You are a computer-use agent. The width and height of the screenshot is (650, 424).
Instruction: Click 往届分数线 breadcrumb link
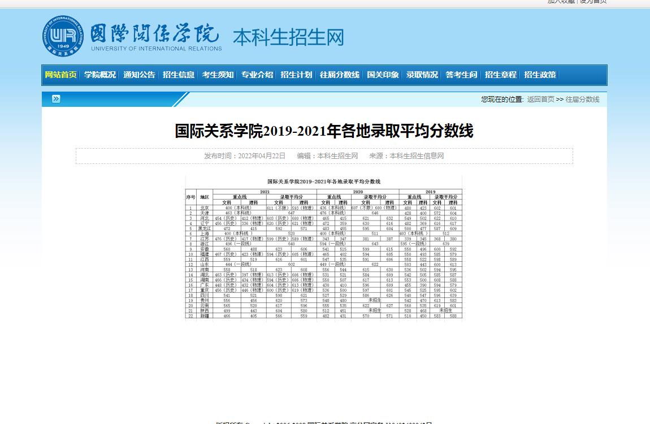(x=582, y=99)
